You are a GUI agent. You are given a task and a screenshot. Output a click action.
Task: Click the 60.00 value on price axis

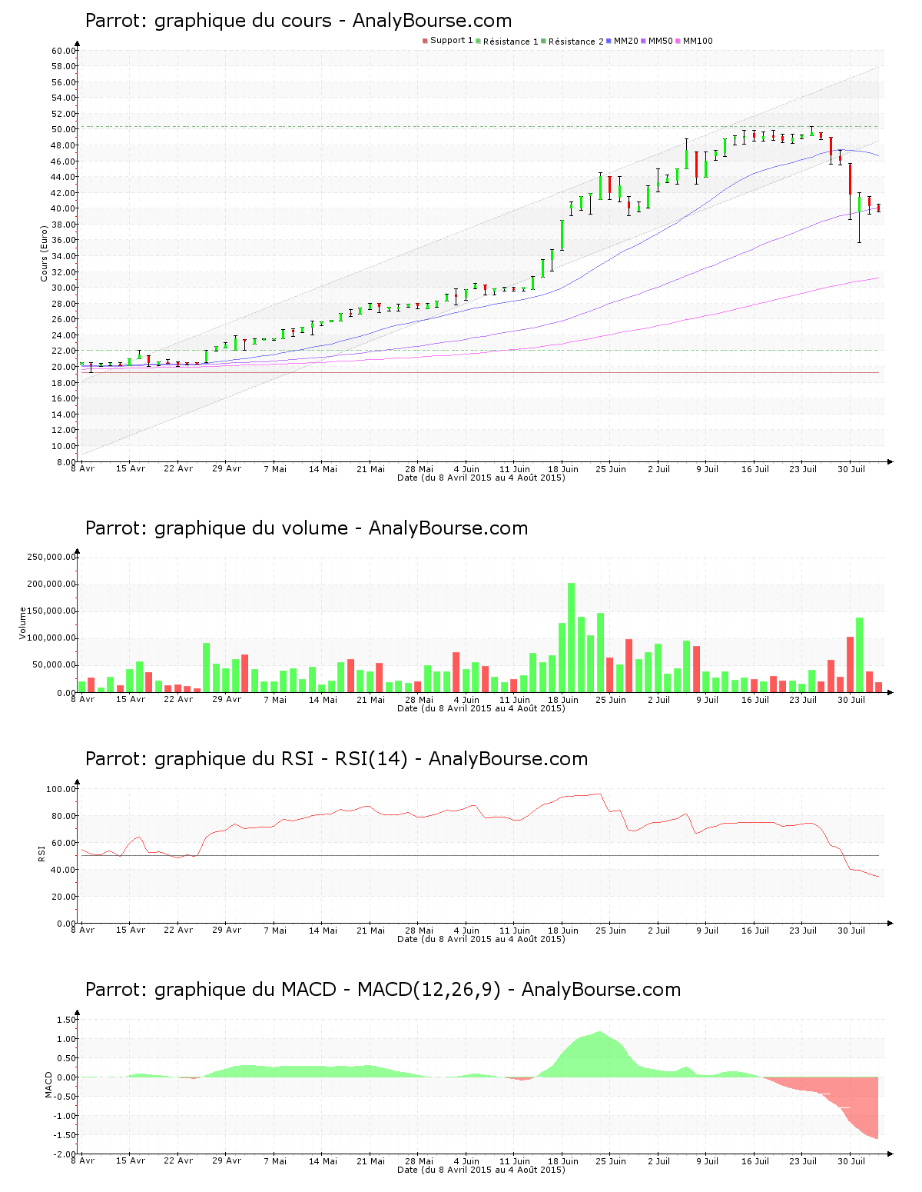coord(65,51)
